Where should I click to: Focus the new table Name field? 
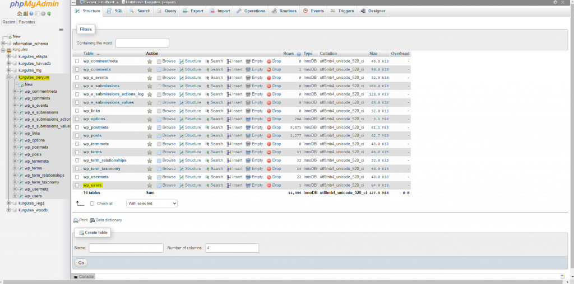(126, 248)
